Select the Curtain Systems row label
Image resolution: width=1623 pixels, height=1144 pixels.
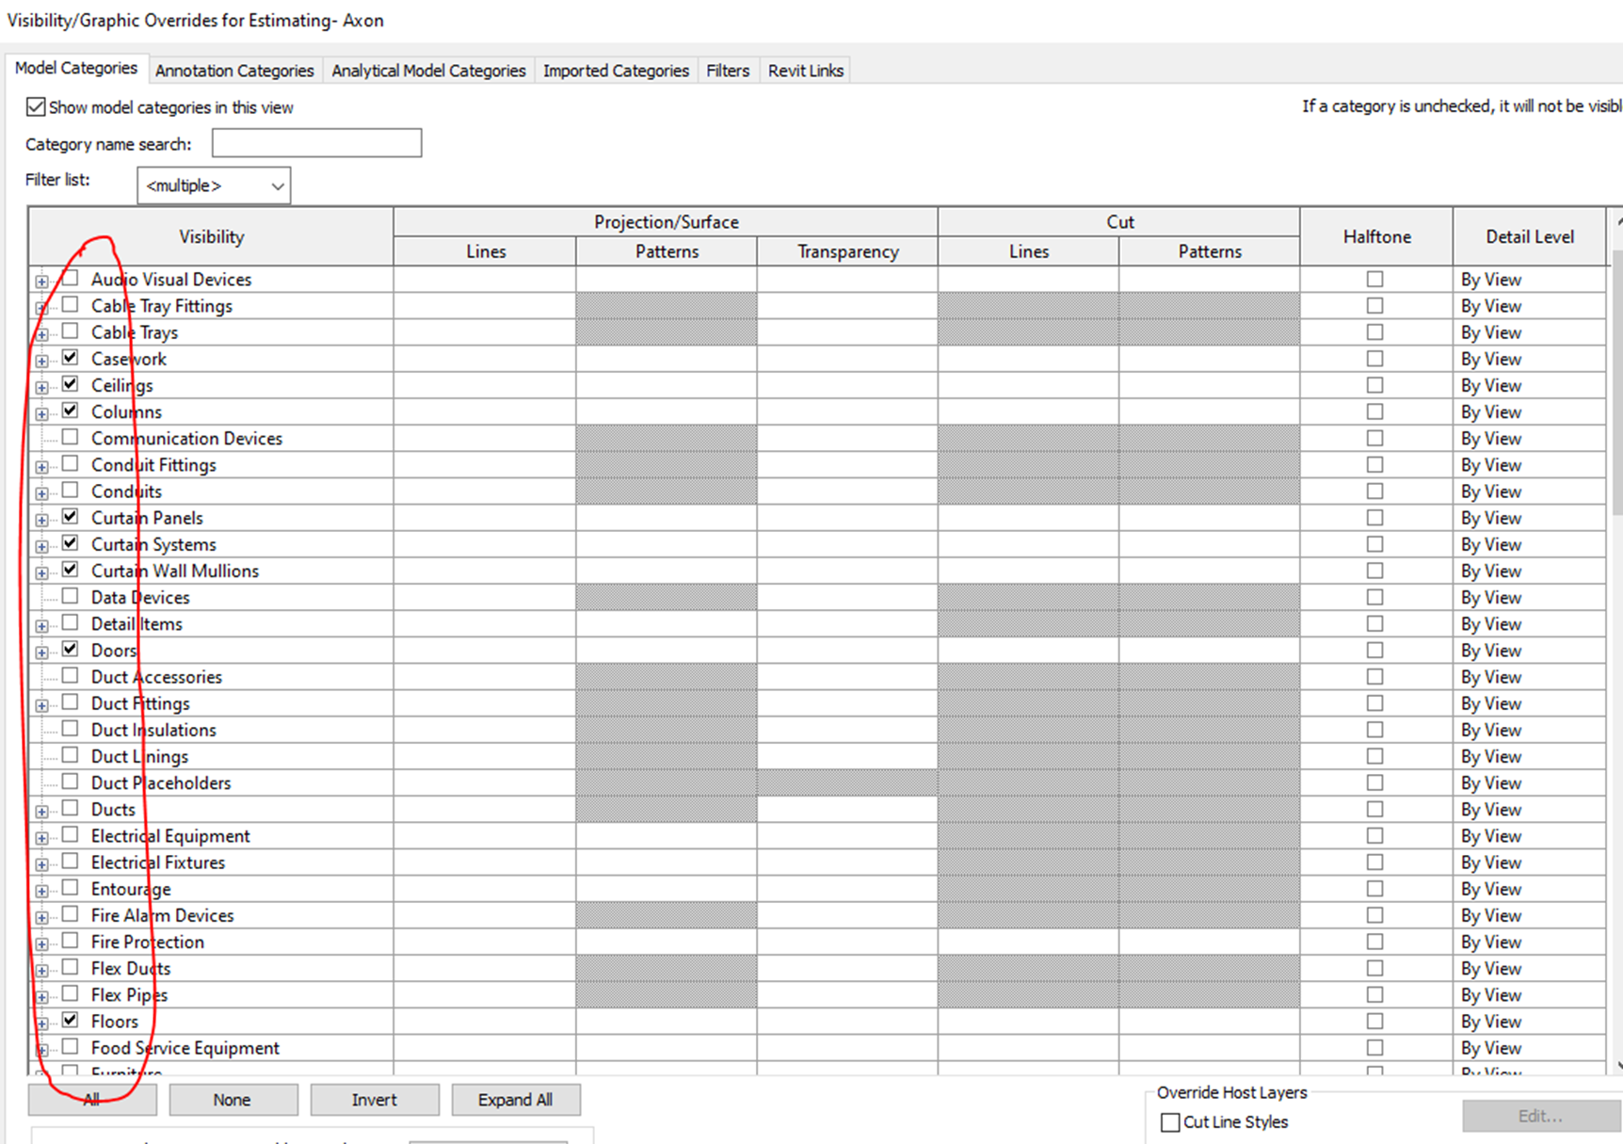153,544
